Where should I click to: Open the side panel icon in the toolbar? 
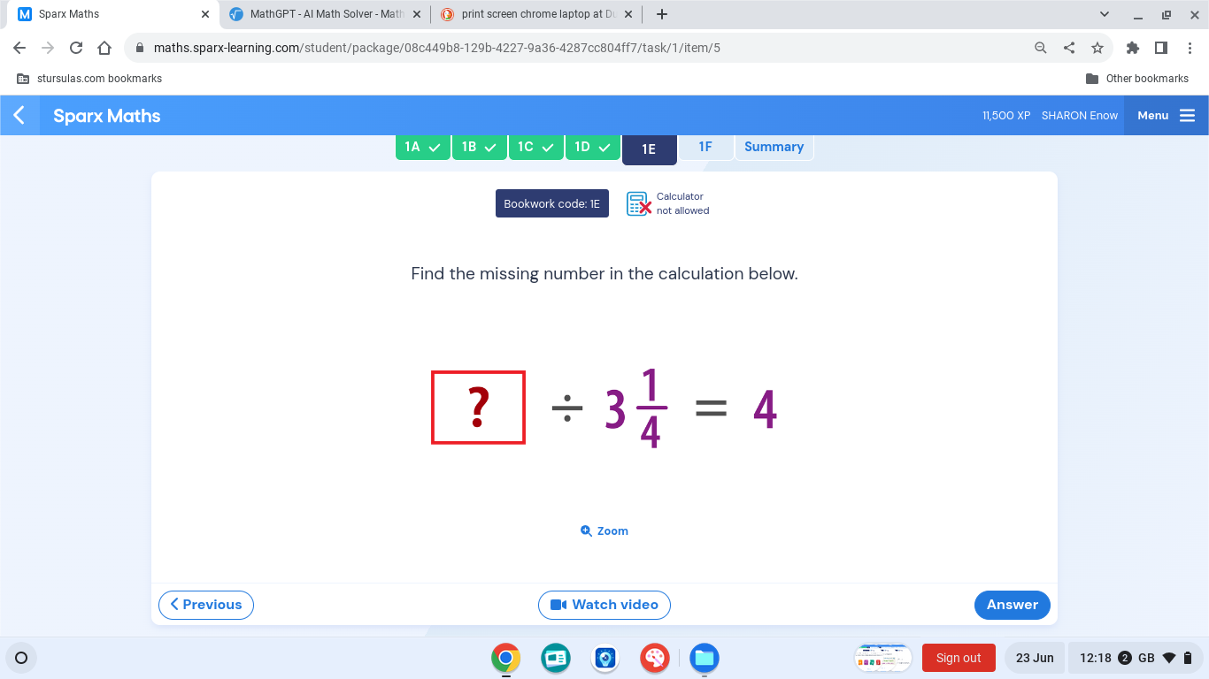pyautogui.click(x=1161, y=48)
